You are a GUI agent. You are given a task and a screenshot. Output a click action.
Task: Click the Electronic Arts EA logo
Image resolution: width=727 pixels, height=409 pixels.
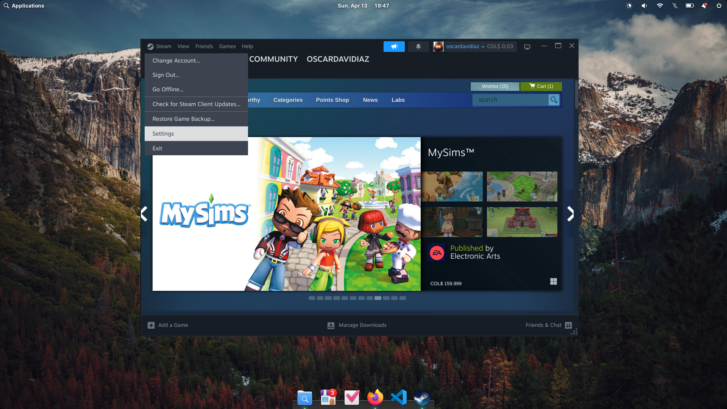(437, 253)
